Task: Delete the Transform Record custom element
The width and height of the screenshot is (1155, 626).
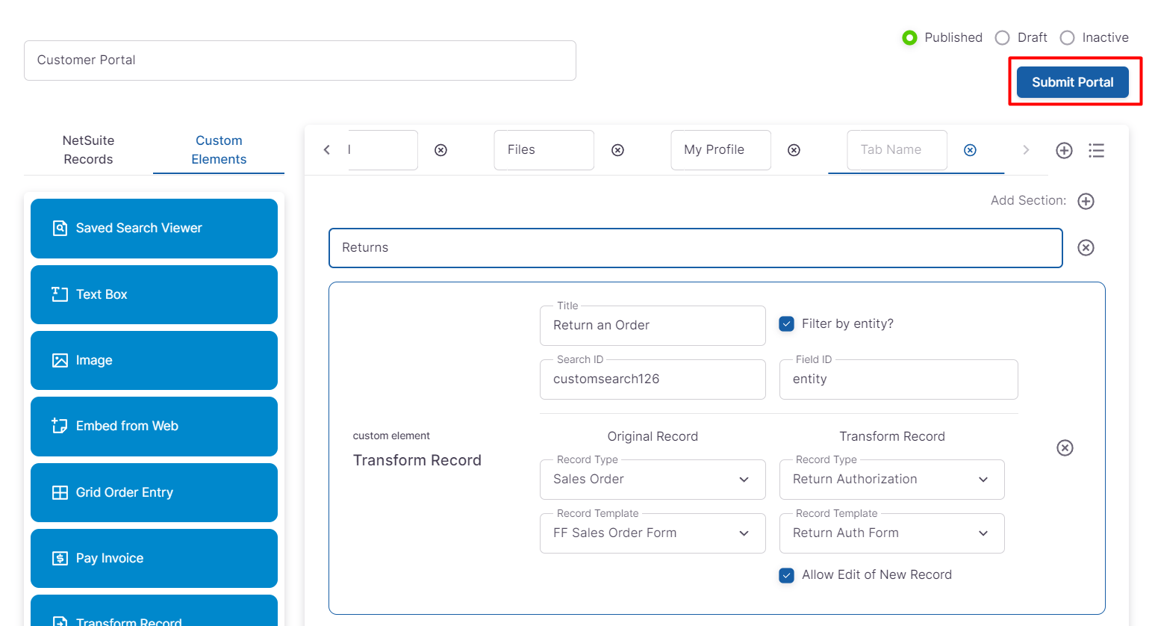Action: point(1065,447)
